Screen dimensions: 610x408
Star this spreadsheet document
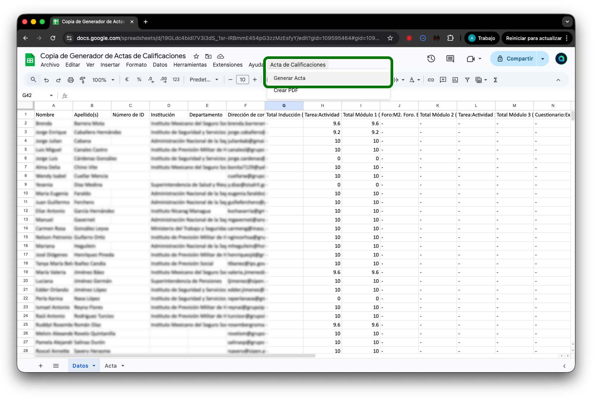point(196,56)
